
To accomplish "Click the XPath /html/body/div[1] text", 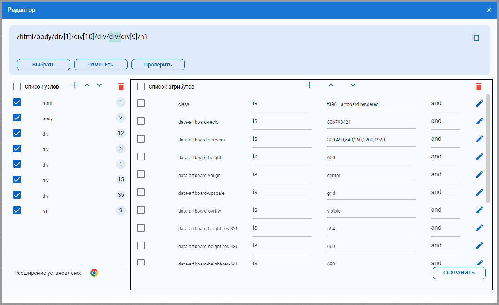I will [x=44, y=37].
